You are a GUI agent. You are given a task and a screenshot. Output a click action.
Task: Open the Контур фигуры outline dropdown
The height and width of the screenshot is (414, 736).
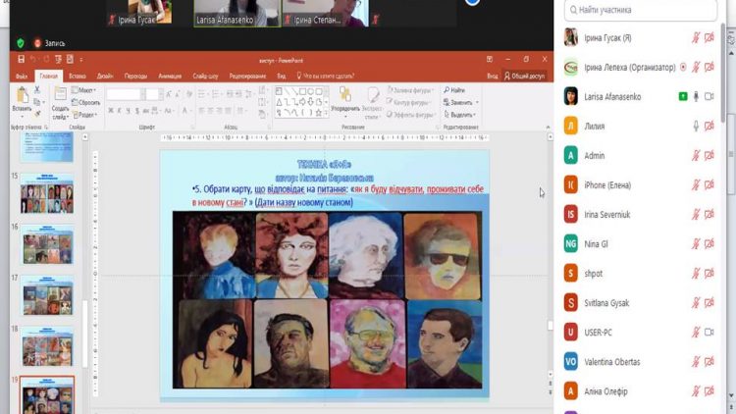tap(409, 102)
